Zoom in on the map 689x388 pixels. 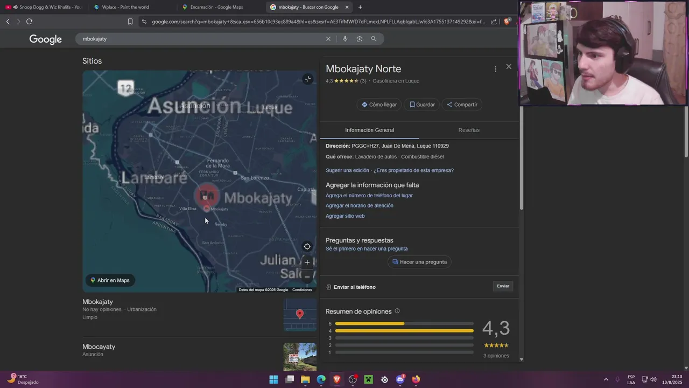pyautogui.click(x=307, y=262)
